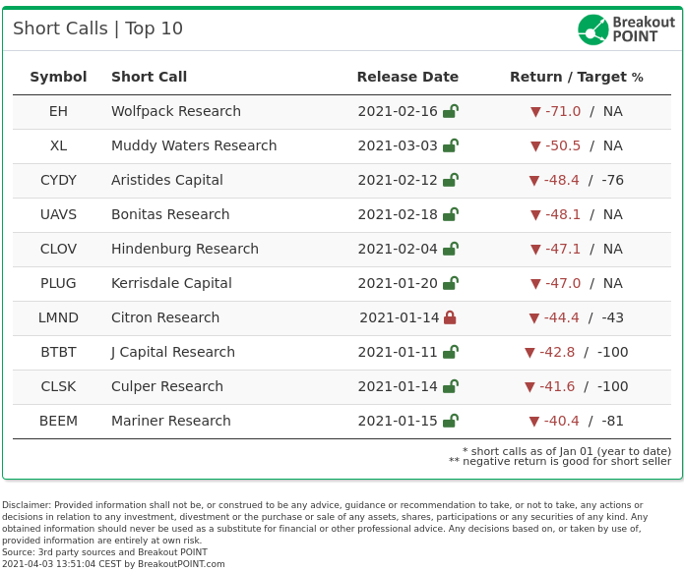The width and height of the screenshot is (684, 572).
Task: Open Wolfpack Research short call
Action: [x=176, y=111]
